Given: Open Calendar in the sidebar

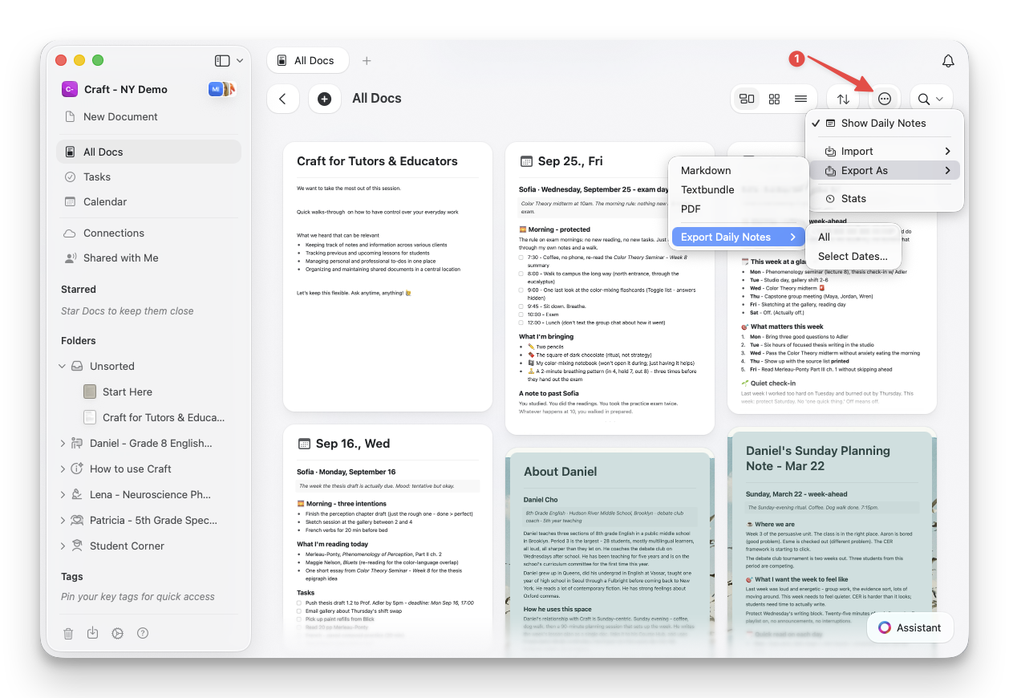Looking at the screenshot, I should [x=148, y=201].
